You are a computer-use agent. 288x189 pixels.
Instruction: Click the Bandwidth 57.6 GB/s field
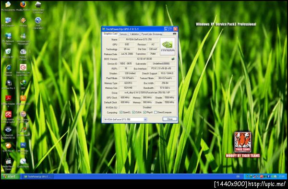click(x=165, y=88)
